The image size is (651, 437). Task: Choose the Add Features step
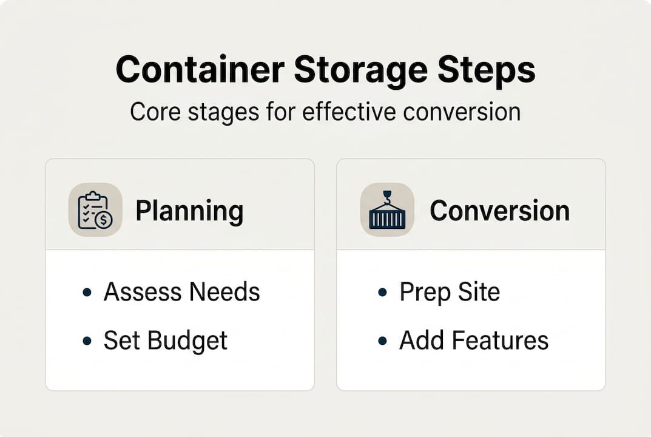[473, 341]
